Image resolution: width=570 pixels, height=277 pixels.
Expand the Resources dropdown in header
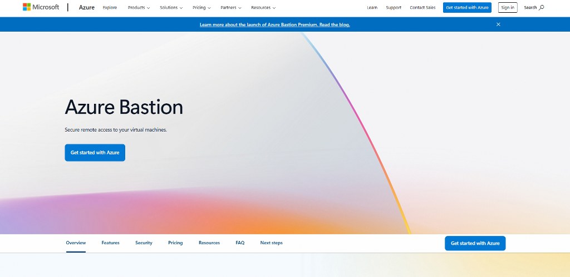(x=263, y=8)
